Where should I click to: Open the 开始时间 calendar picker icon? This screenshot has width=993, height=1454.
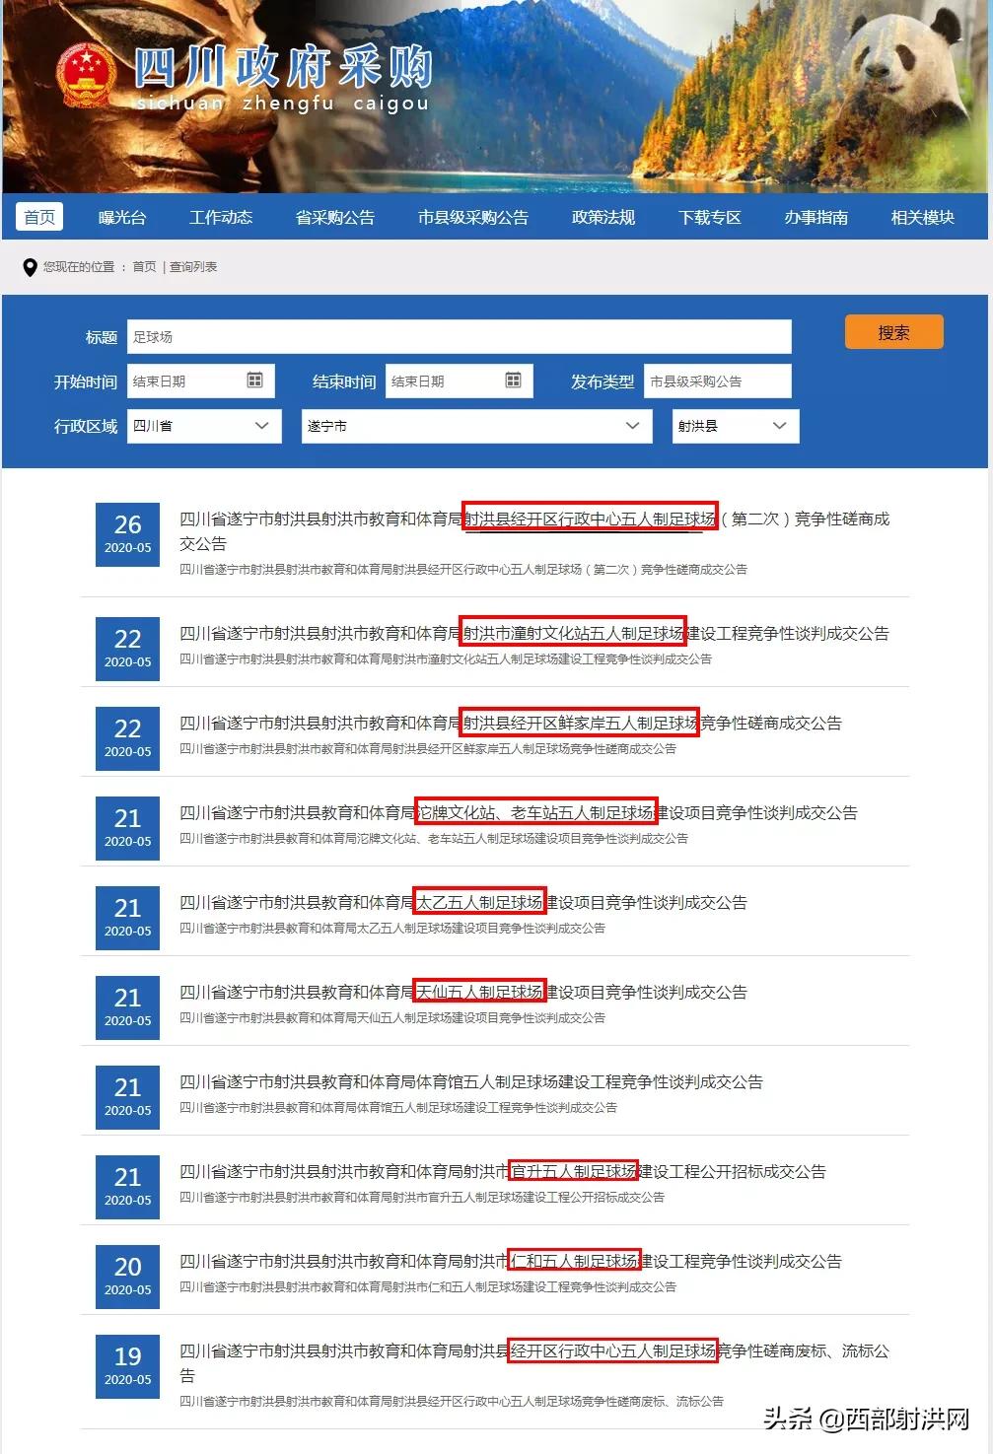256,381
